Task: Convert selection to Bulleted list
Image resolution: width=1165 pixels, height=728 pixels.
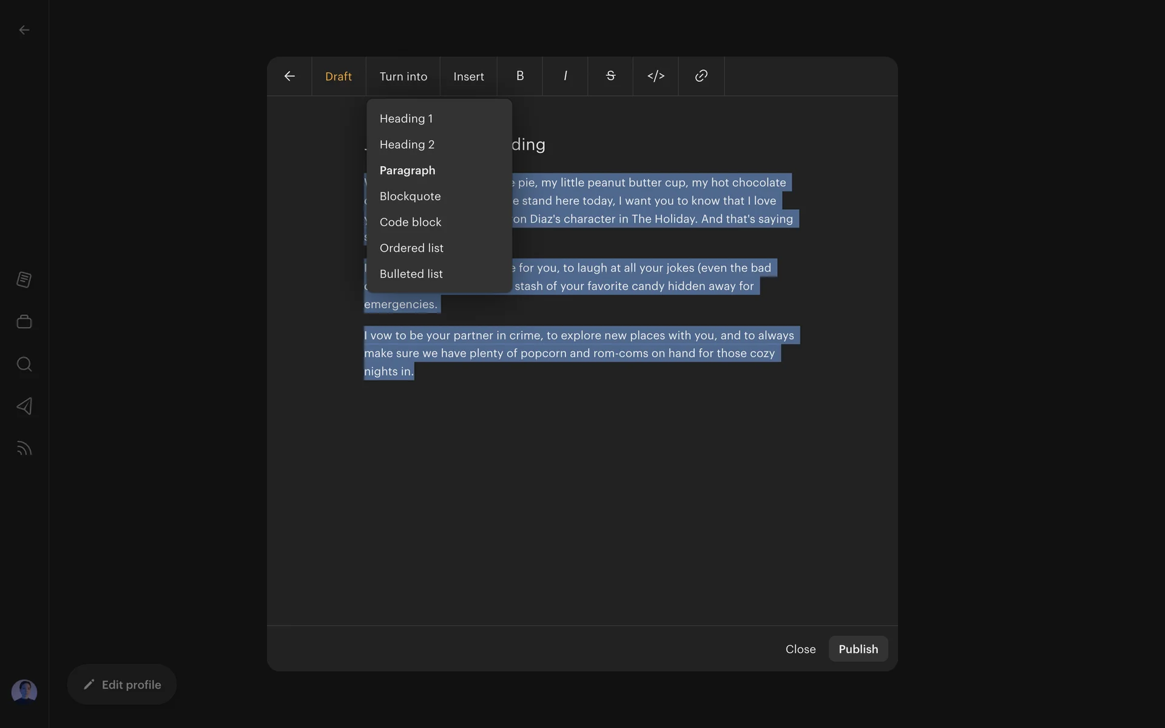Action: [x=411, y=274]
